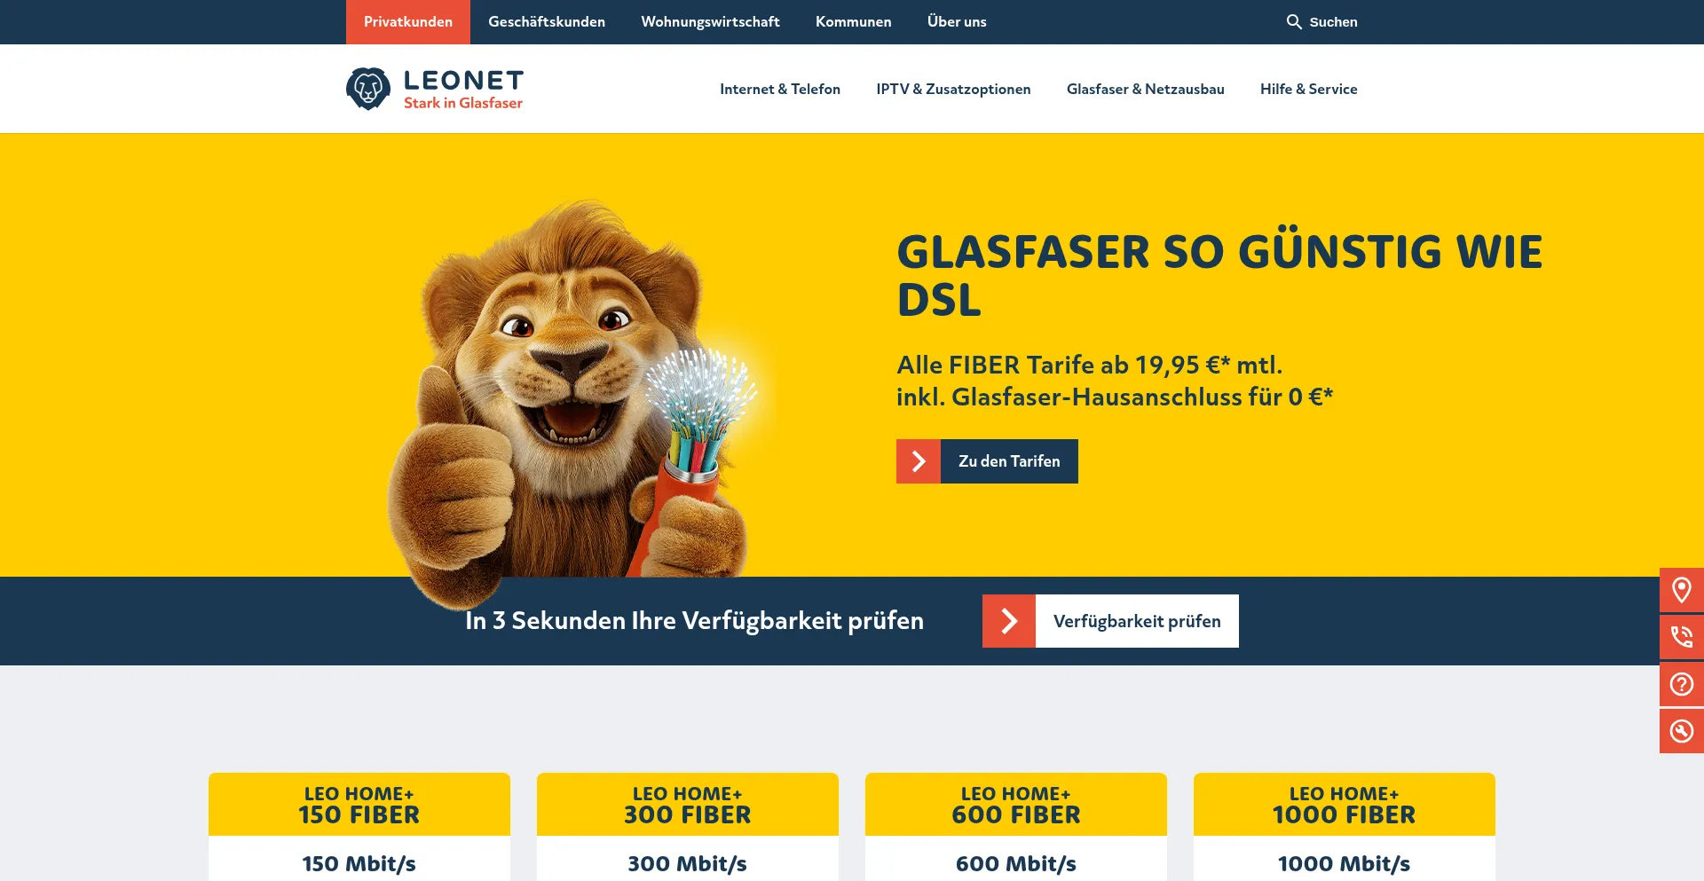The width and height of the screenshot is (1704, 881).
Task: Click red arrow beside Zu den Tarifen
Action: click(x=919, y=461)
